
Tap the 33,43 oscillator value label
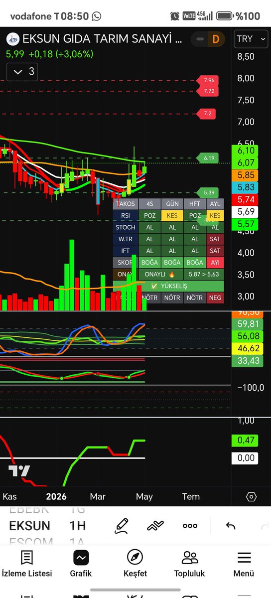pos(246,360)
